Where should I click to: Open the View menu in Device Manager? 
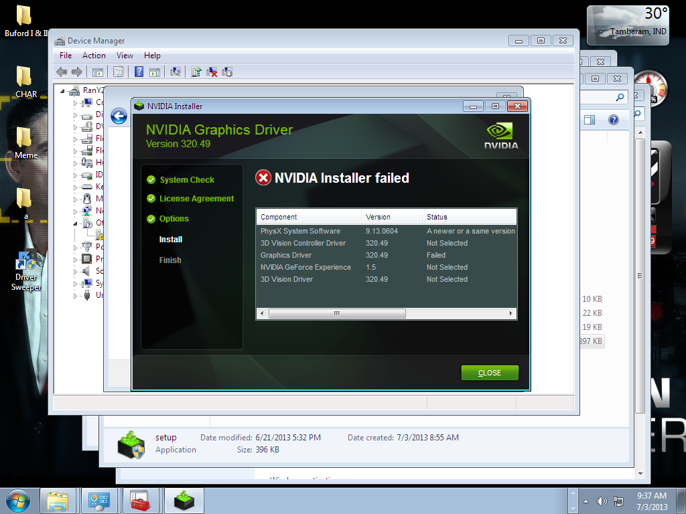point(125,56)
